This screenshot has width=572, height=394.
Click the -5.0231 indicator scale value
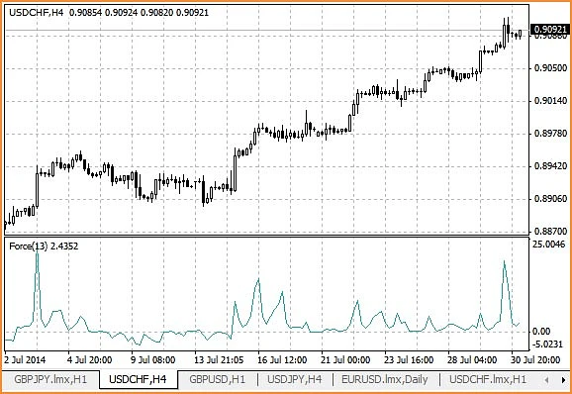point(548,345)
